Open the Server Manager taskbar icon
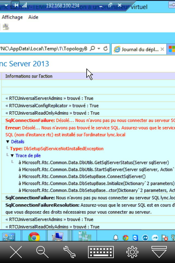 point(9,237)
